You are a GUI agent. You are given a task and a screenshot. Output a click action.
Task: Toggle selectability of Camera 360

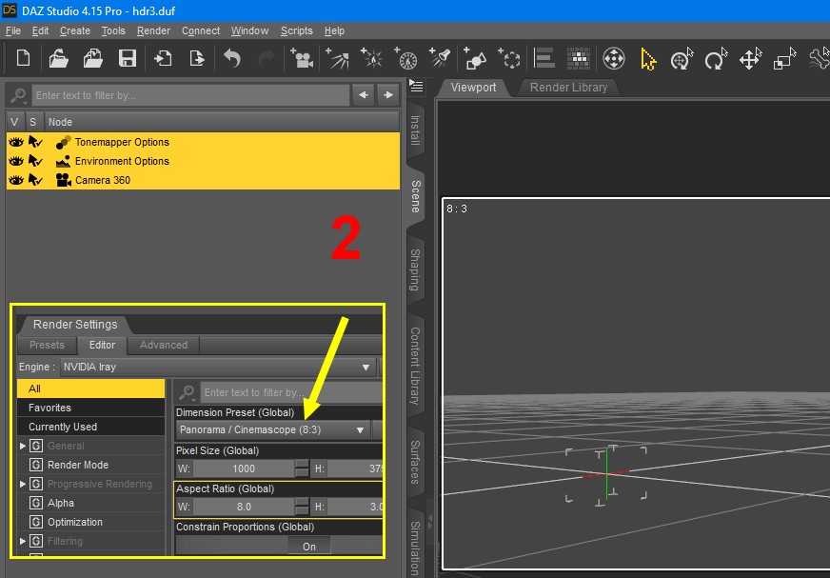click(35, 180)
